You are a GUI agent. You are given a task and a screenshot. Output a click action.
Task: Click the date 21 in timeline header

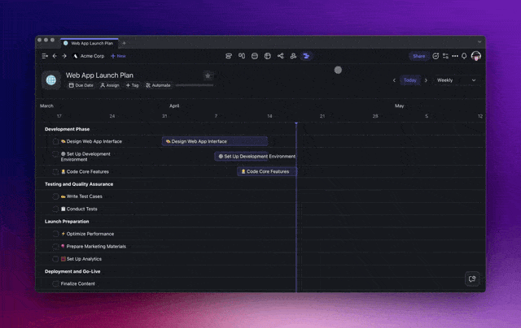(x=322, y=116)
